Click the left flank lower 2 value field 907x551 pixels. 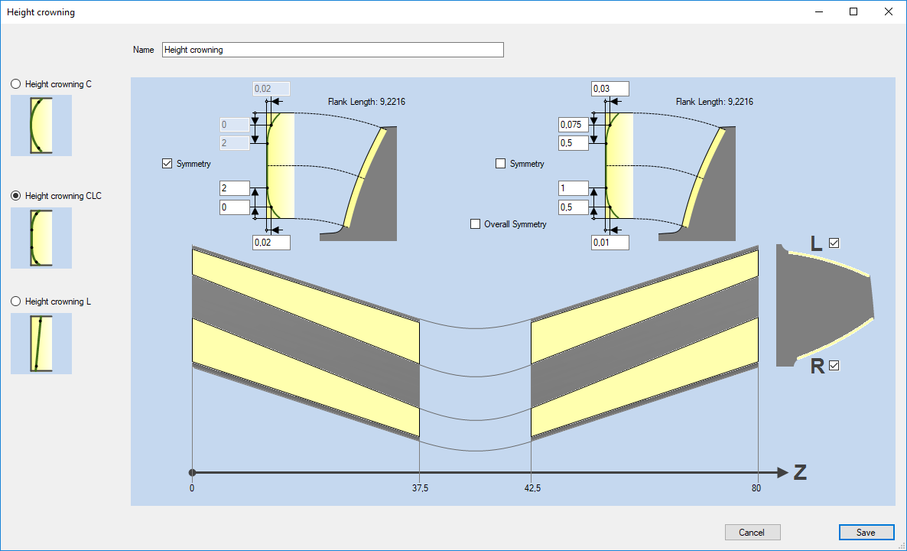[235, 188]
